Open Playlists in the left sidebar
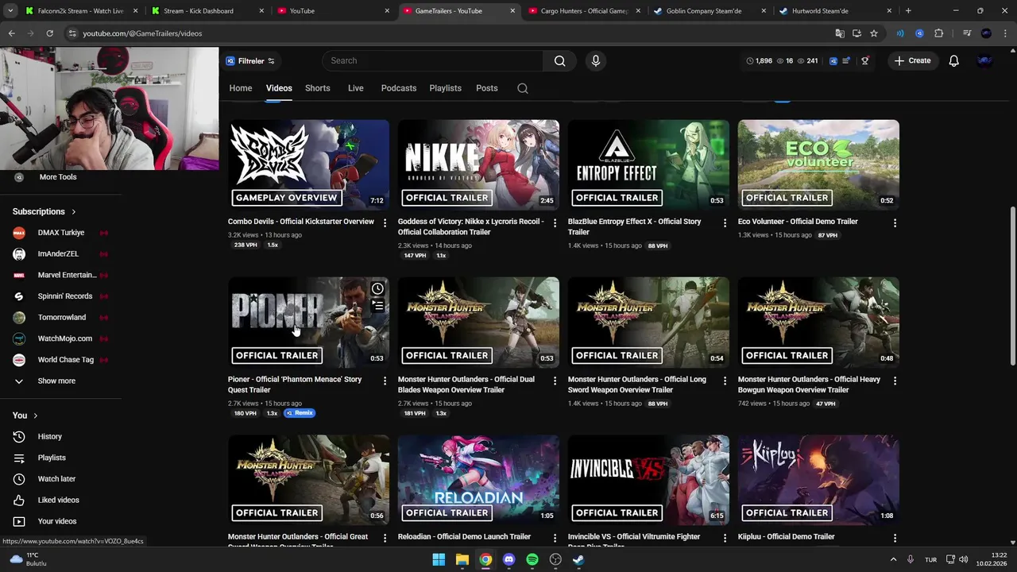Viewport: 1017px width, 572px height. pyautogui.click(x=52, y=458)
